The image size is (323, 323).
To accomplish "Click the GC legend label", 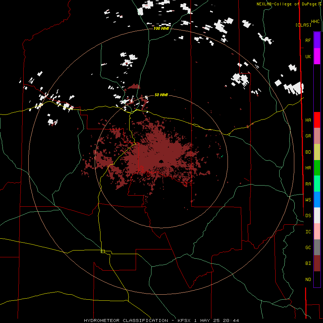I will 308,248.
